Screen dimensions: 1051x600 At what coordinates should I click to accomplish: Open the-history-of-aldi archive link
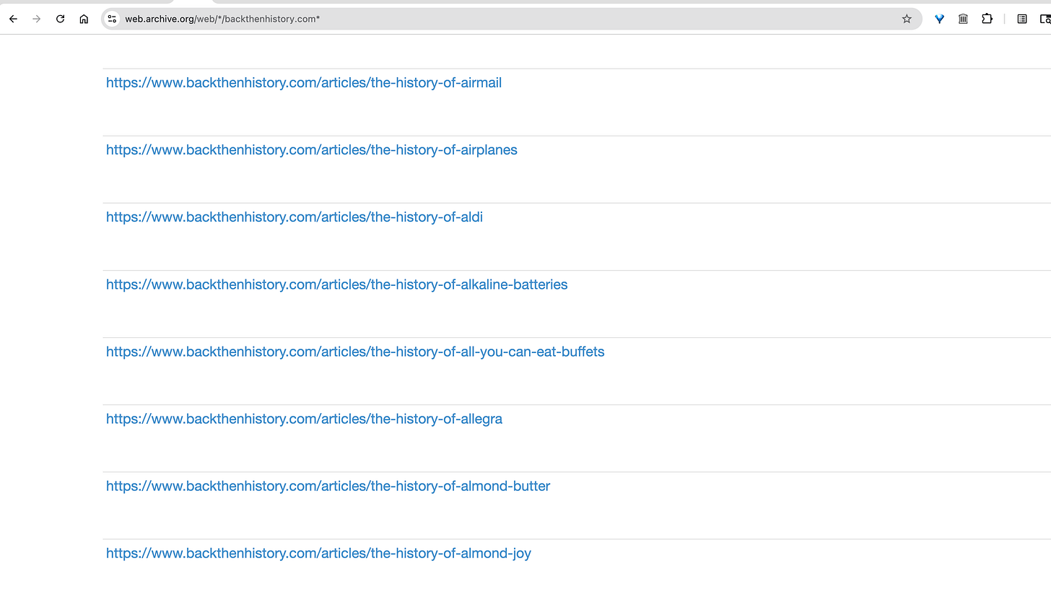pos(295,217)
